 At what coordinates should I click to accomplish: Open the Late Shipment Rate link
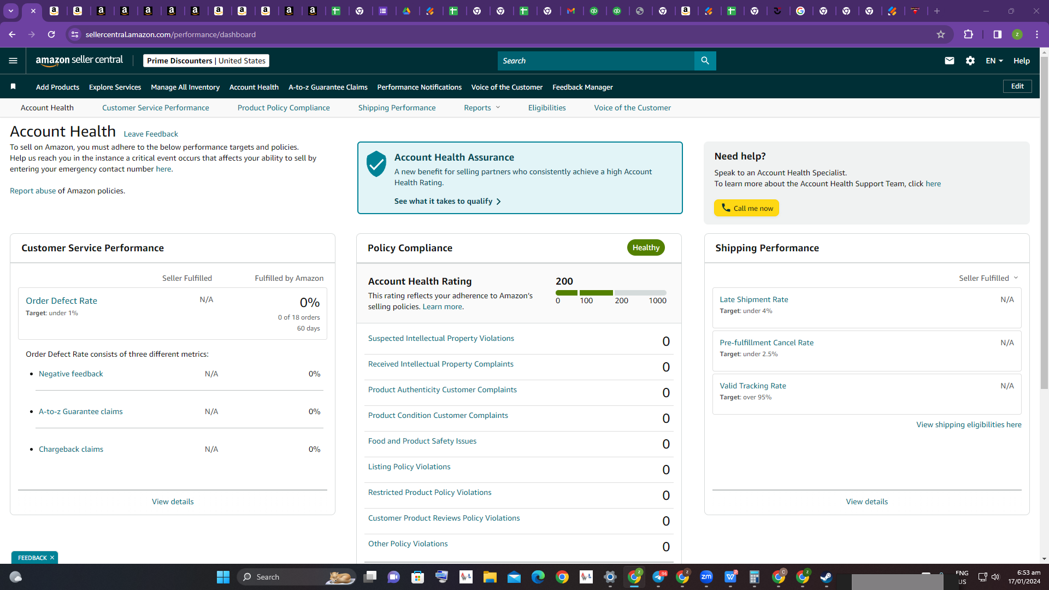[x=754, y=299]
